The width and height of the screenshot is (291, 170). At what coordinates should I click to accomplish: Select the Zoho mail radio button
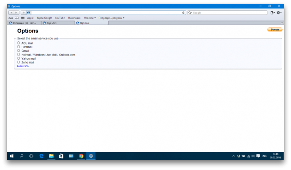tap(18, 62)
